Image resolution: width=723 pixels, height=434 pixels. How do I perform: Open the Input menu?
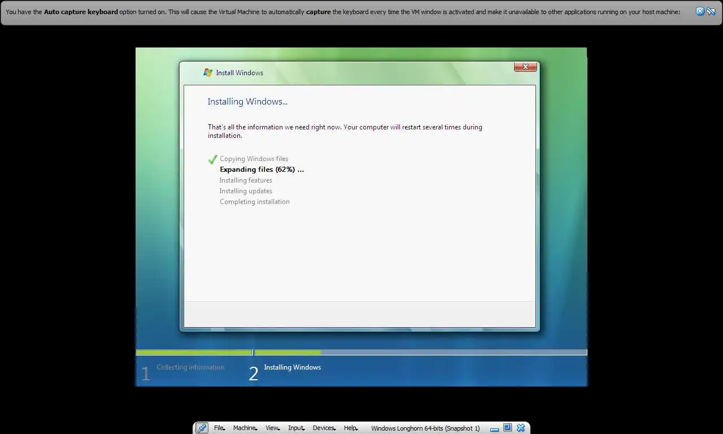click(296, 428)
